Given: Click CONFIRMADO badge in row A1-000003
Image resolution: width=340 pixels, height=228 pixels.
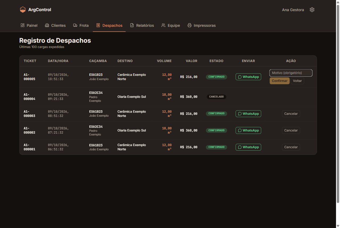Looking at the screenshot, I should 216,113.
